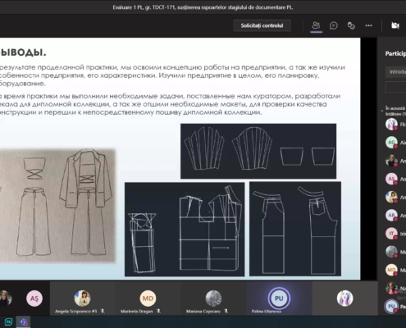Image resolution: width=406 pixels, height=328 pixels.
Task: Click the Introdu search field in Participants
Action: (x=396, y=71)
